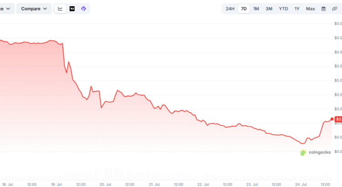The width and height of the screenshot is (342, 187).
Task: Copy chart link with chain icon
Action: tap(335, 9)
